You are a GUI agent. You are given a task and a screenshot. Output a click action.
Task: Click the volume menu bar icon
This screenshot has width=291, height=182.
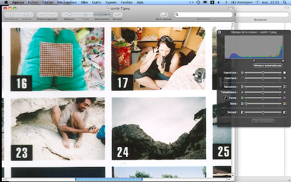click(x=218, y=2)
